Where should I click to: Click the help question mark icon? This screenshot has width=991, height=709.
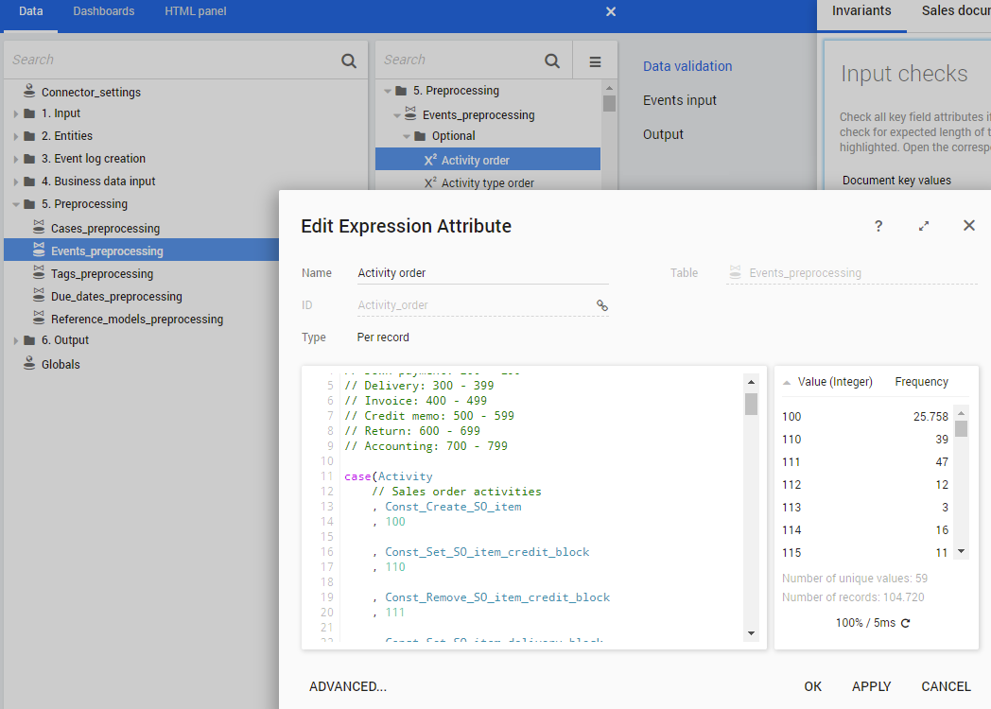click(878, 226)
